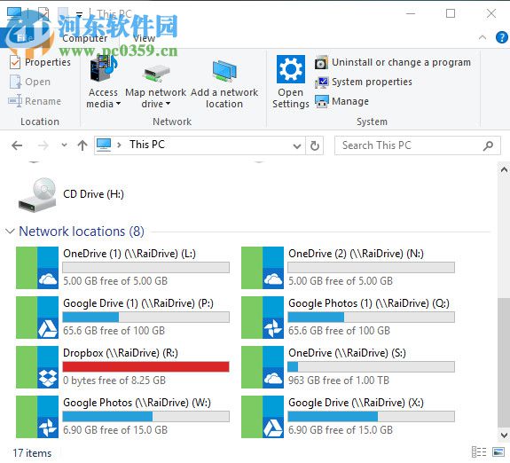Click the address bar computer icon
Viewport: 510px width, 463px height.
[104, 145]
